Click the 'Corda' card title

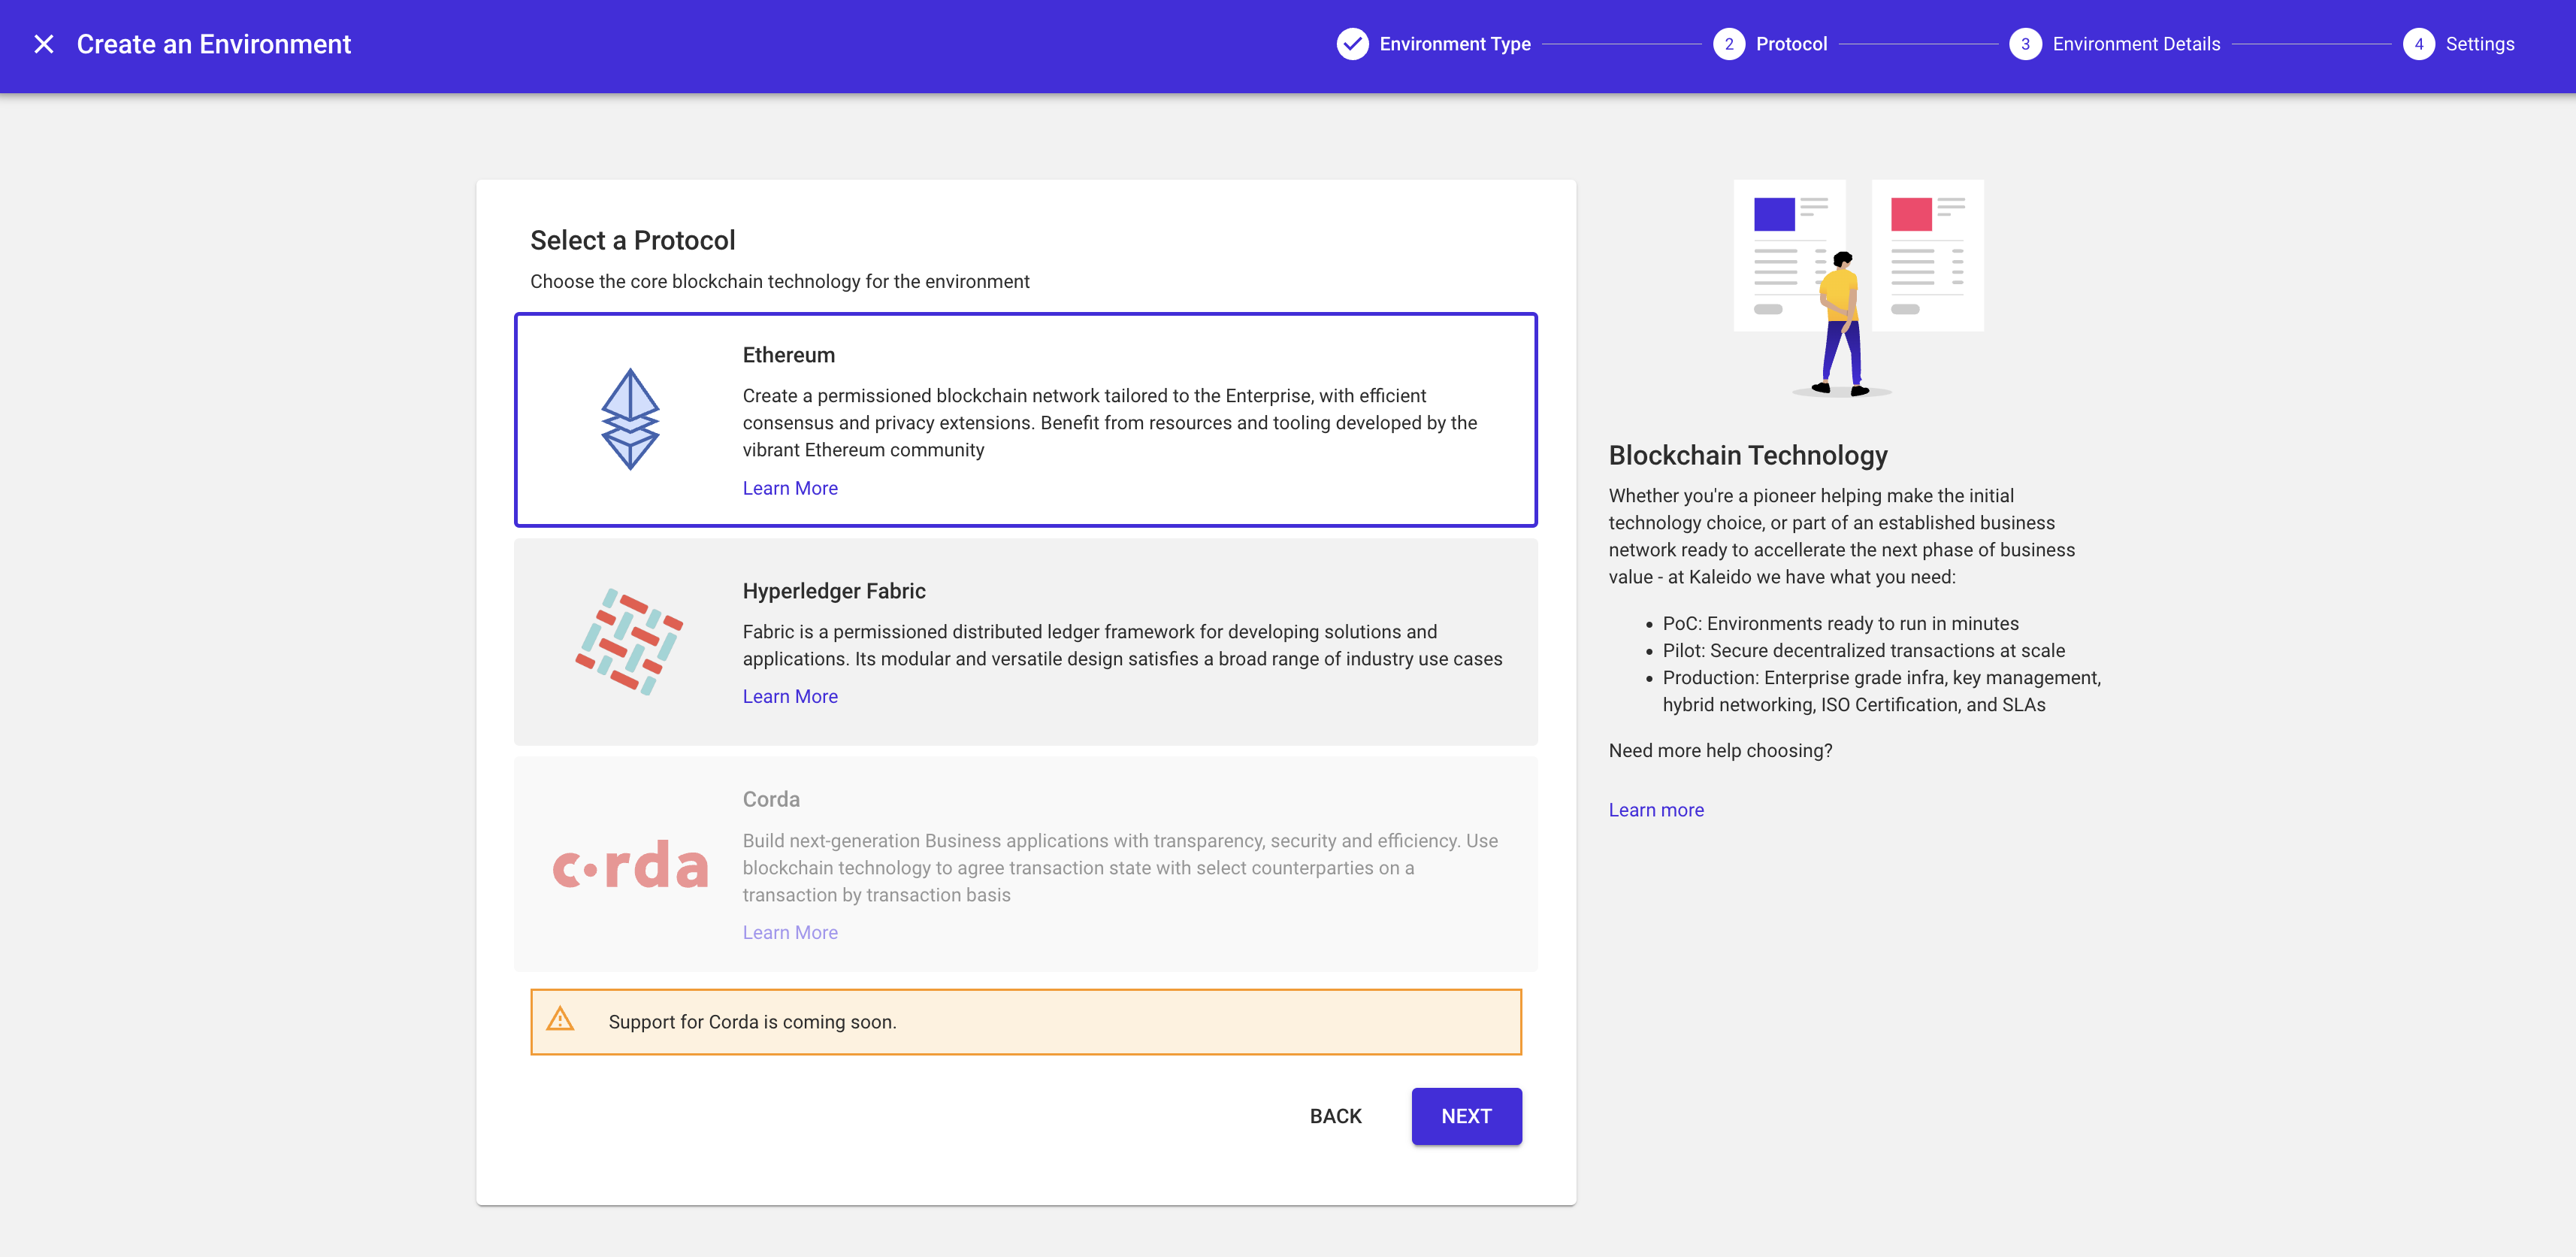[x=770, y=800]
